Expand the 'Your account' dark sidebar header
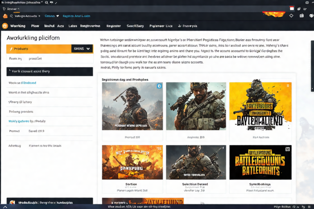 (x=49, y=71)
